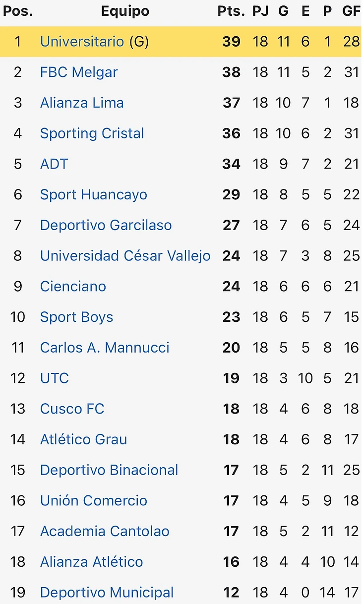Select the Cienciano team link
Screen dimensions: 362x604
(x=73, y=287)
